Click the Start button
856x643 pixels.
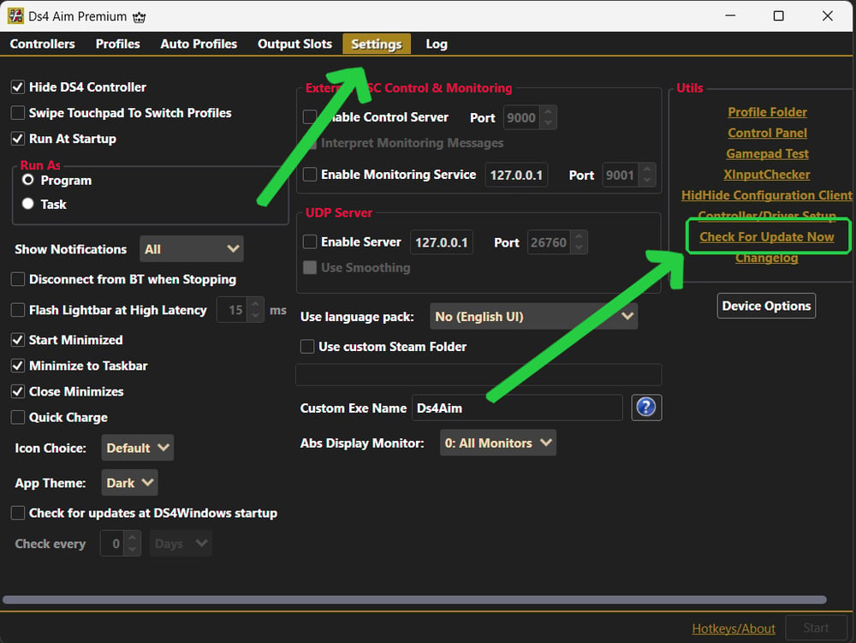pyautogui.click(x=816, y=628)
